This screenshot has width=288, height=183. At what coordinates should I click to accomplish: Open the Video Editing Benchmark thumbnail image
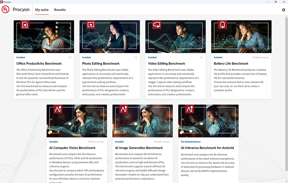pyautogui.click(x=175, y=37)
